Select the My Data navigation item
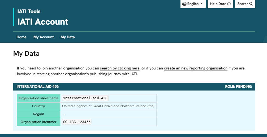 tap(68, 37)
